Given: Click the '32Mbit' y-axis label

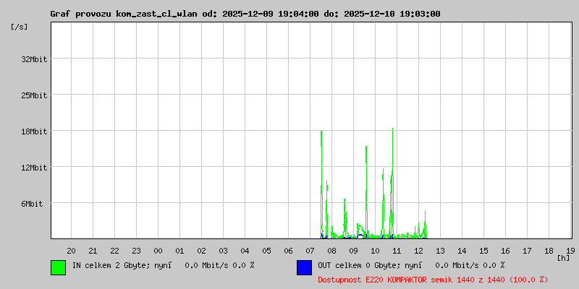Looking at the screenshot, I should pyautogui.click(x=34, y=59).
